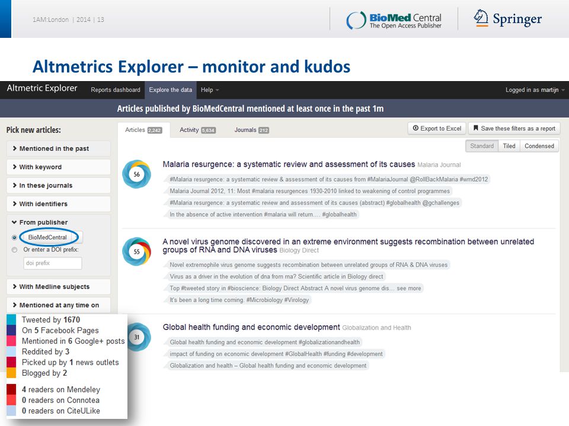Screen dimensions: 569x426
Task: Click the bookmark icon on Save filters
Action: tap(476, 128)
